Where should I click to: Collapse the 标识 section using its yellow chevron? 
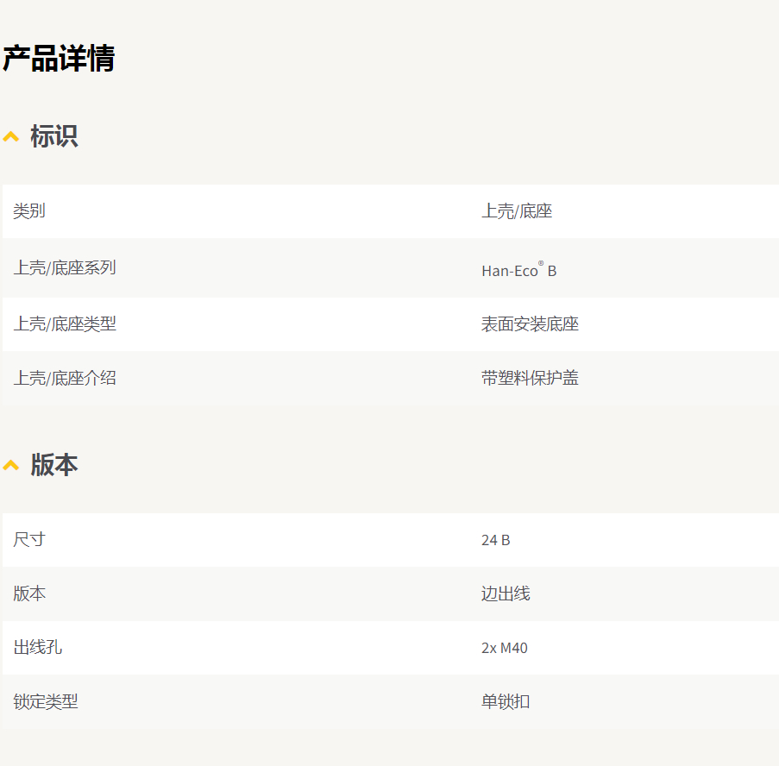coord(11,136)
